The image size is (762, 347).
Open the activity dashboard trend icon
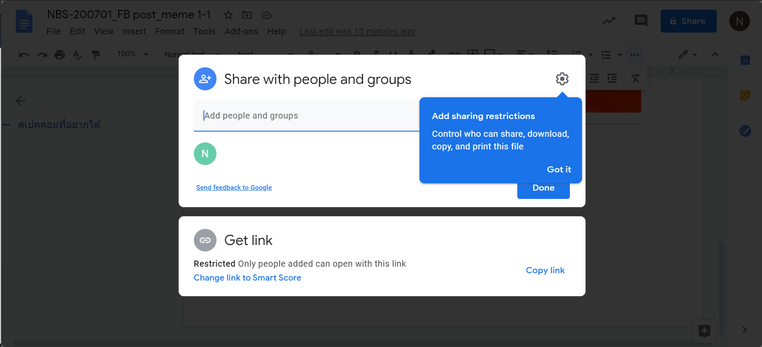[x=609, y=21]
